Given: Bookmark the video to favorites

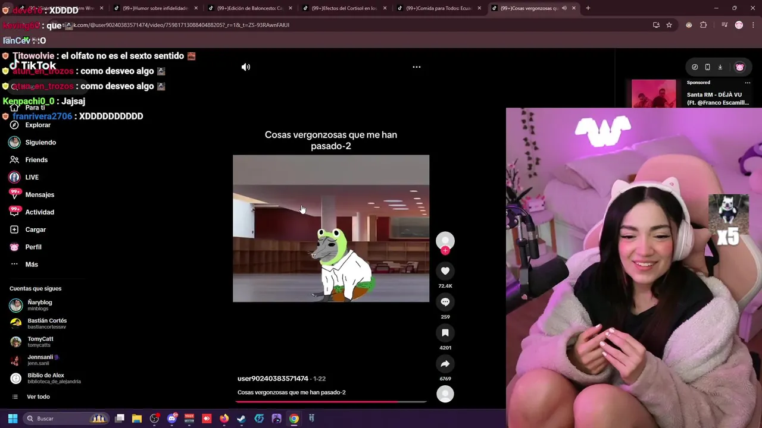Looking at the screenshot, I should click(x=445, y=333).
